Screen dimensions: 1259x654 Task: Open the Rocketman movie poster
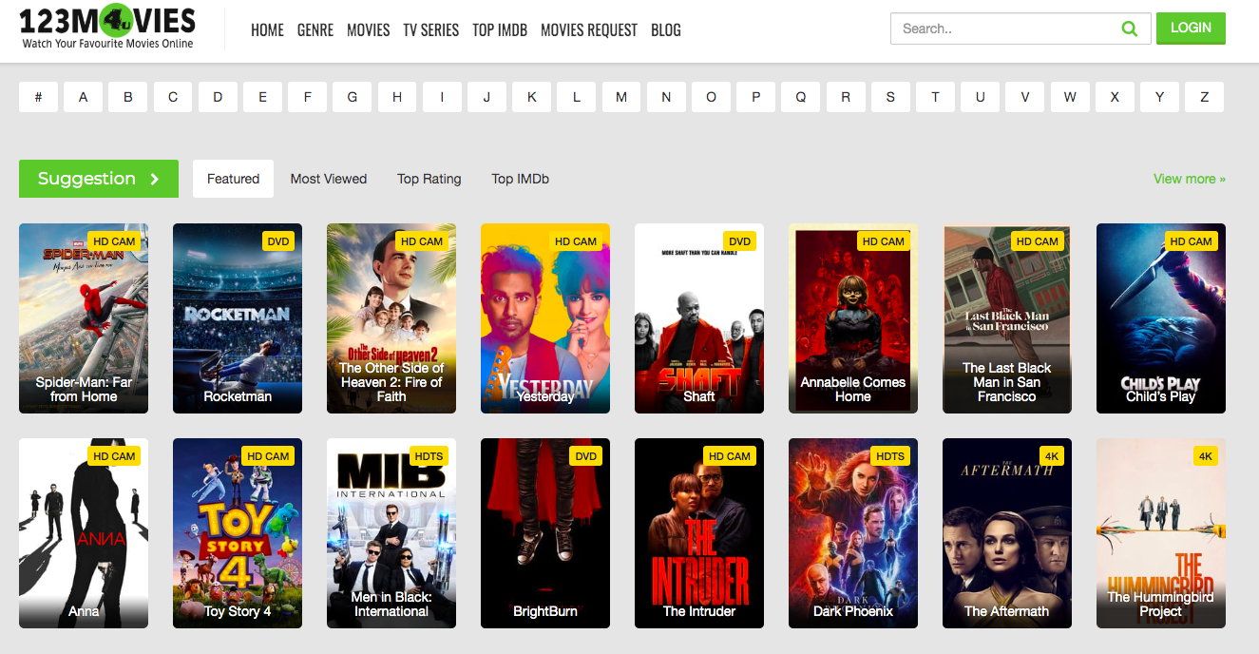[238, 318]
